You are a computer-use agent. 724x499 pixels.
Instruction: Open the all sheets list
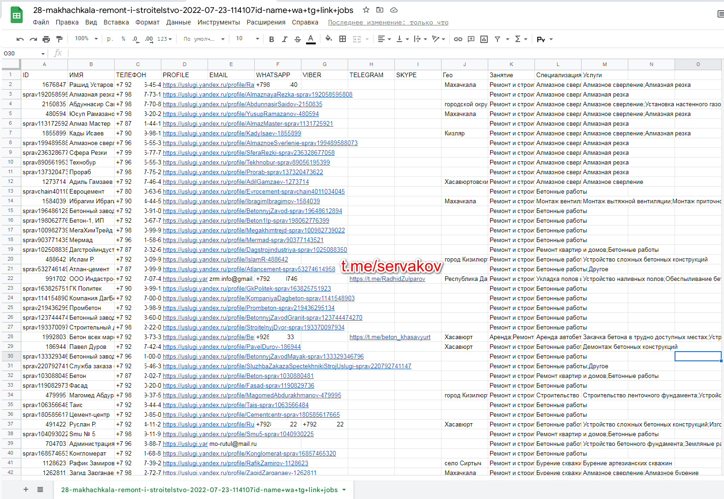pos(40,489)
